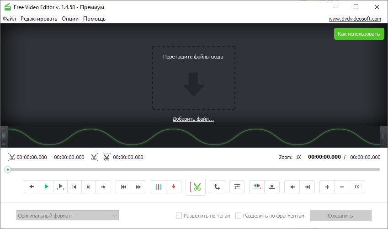This screenshot has width=388, height=229.
Task: Click the delete selection X icon
Action: coord(272,186)
